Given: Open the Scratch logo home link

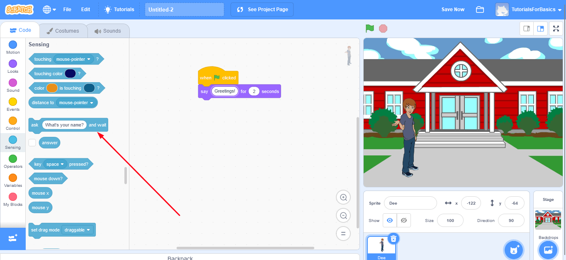Looking at the screenshot, I should [19, 9].
